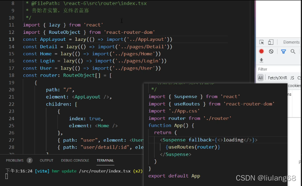The width and height of the screenshot is (302, 186).
Task: Click the 'AppLayout' constant on line 13
Action: tap(53, 39)
